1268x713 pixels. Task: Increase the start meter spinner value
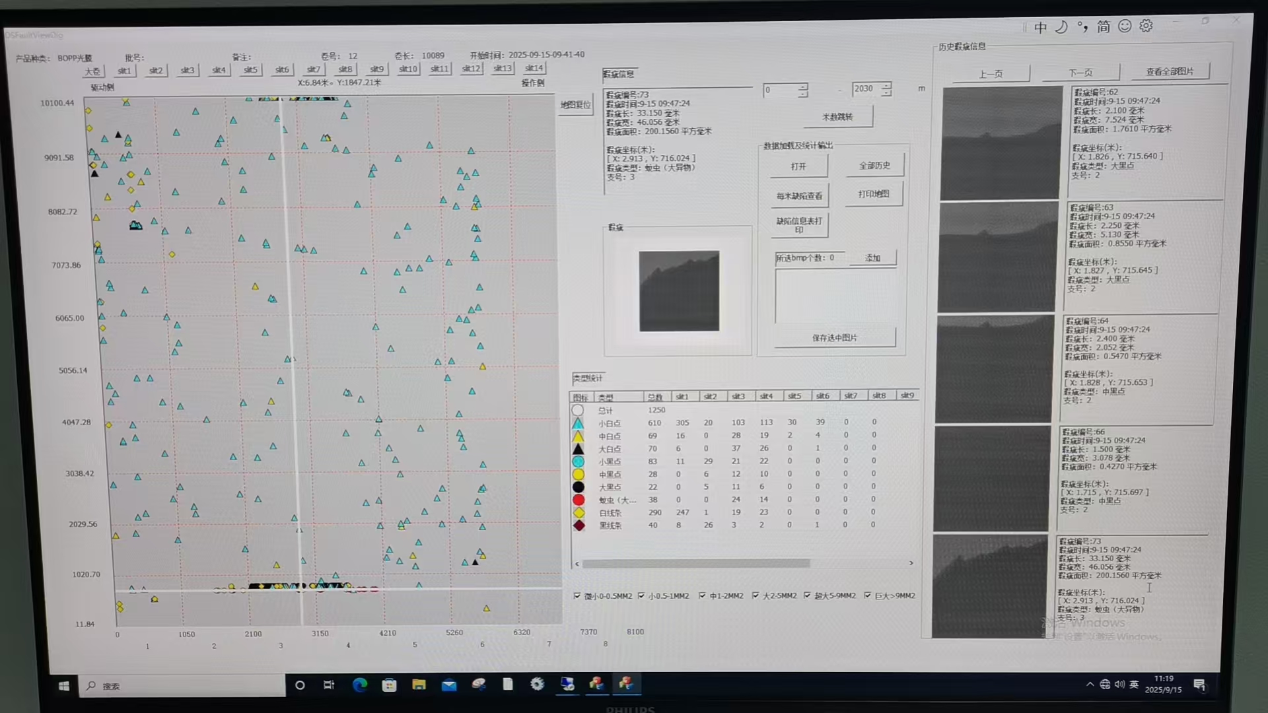pyautogui.click(x=802, y=86)
